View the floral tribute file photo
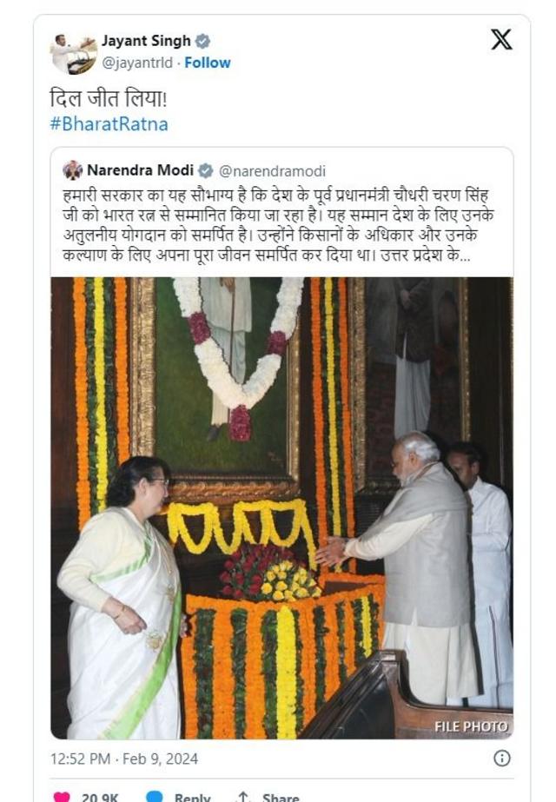This screenshot has width=556, height=802. point(281,508)
